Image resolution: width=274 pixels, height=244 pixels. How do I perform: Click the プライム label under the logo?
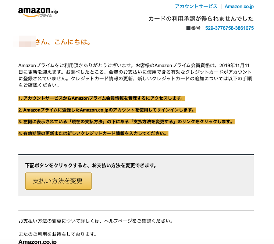point(46,16)
